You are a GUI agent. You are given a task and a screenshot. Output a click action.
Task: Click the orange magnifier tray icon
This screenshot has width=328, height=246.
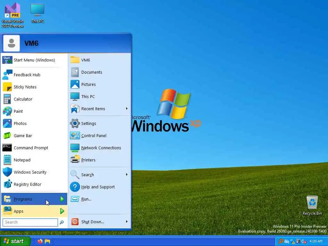(x=281, y=241)
